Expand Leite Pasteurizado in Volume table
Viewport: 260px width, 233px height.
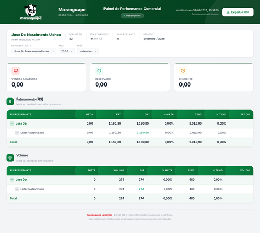17,189
